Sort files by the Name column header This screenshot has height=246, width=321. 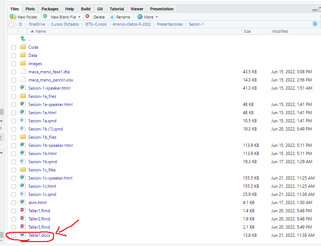click(x=40, y=31)
